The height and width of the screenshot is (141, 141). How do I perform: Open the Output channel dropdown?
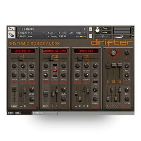44,33
